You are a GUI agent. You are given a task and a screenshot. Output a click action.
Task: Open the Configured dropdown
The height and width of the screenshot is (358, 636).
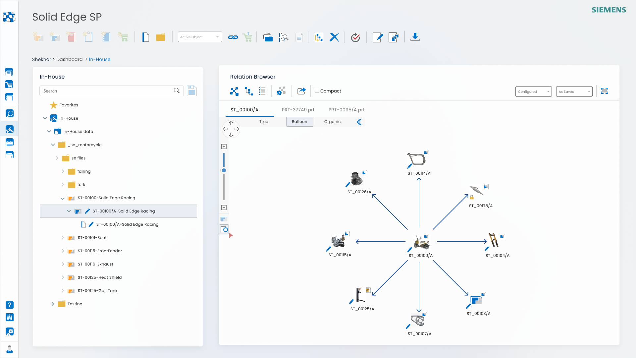[533, 91]
